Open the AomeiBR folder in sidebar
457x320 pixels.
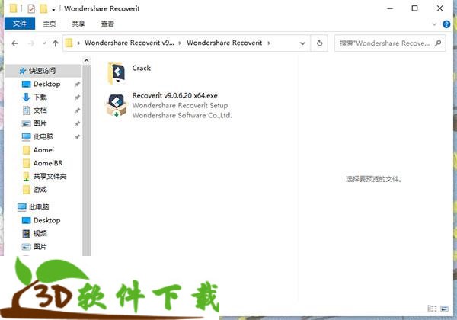[48, 163]
